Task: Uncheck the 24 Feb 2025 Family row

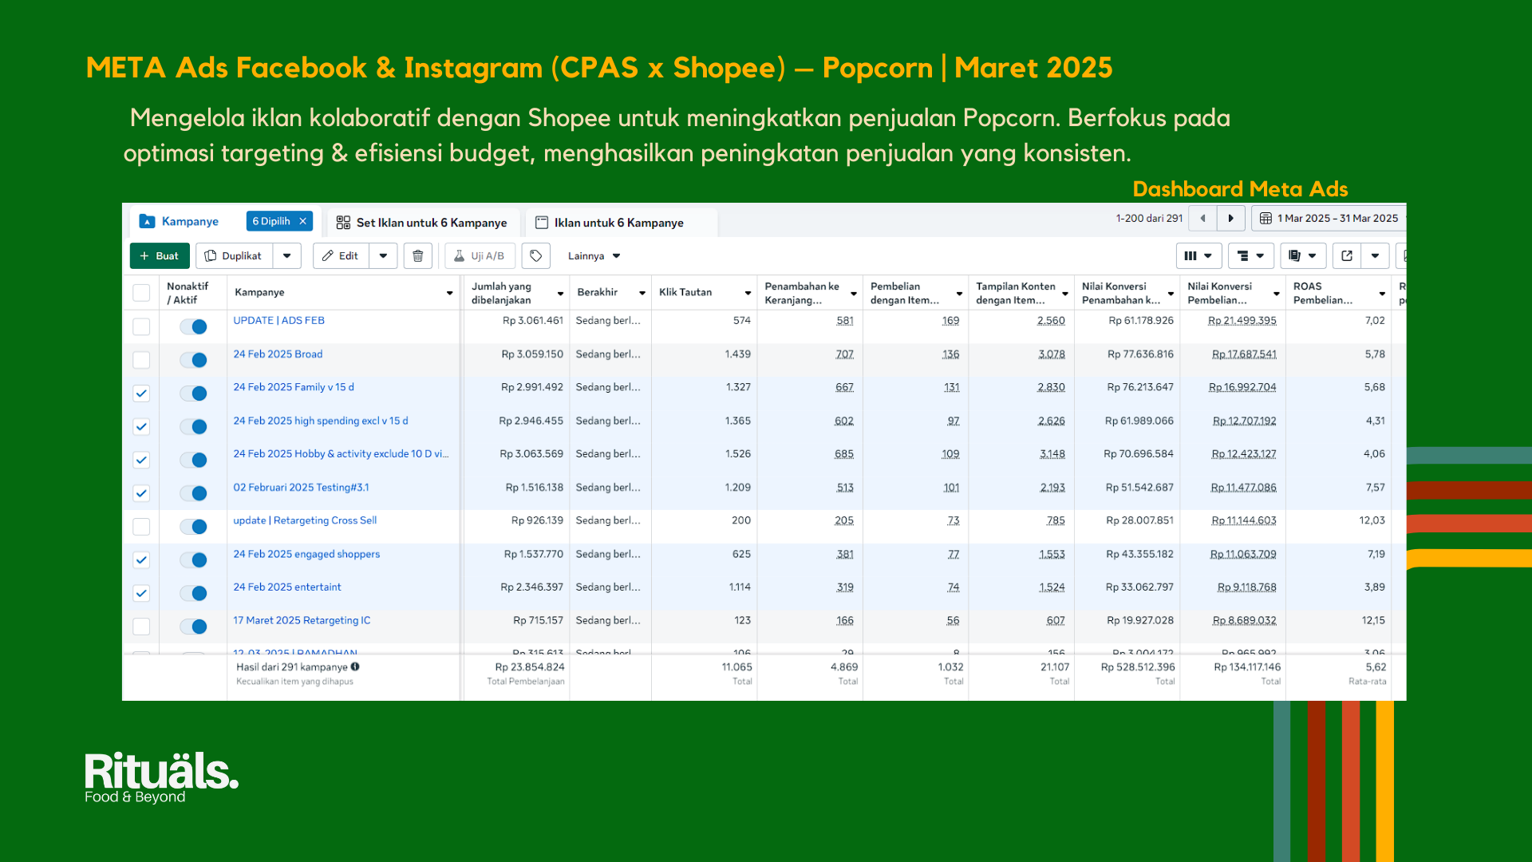Action: tap(141, 393)
